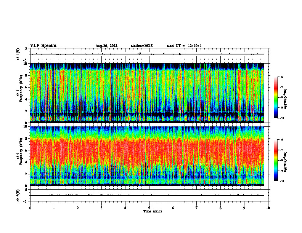Click time axis tick label '1'
The height and width of the screenshot is (233, 302).
54,208
